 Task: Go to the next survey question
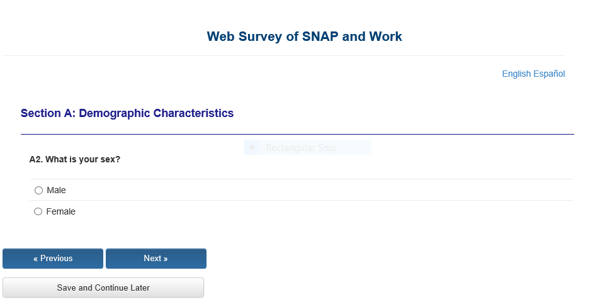[156, 259]
